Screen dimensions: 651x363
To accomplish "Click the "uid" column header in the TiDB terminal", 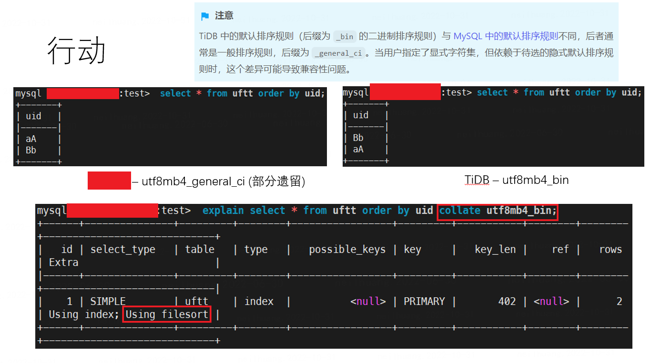I will 361,115.
